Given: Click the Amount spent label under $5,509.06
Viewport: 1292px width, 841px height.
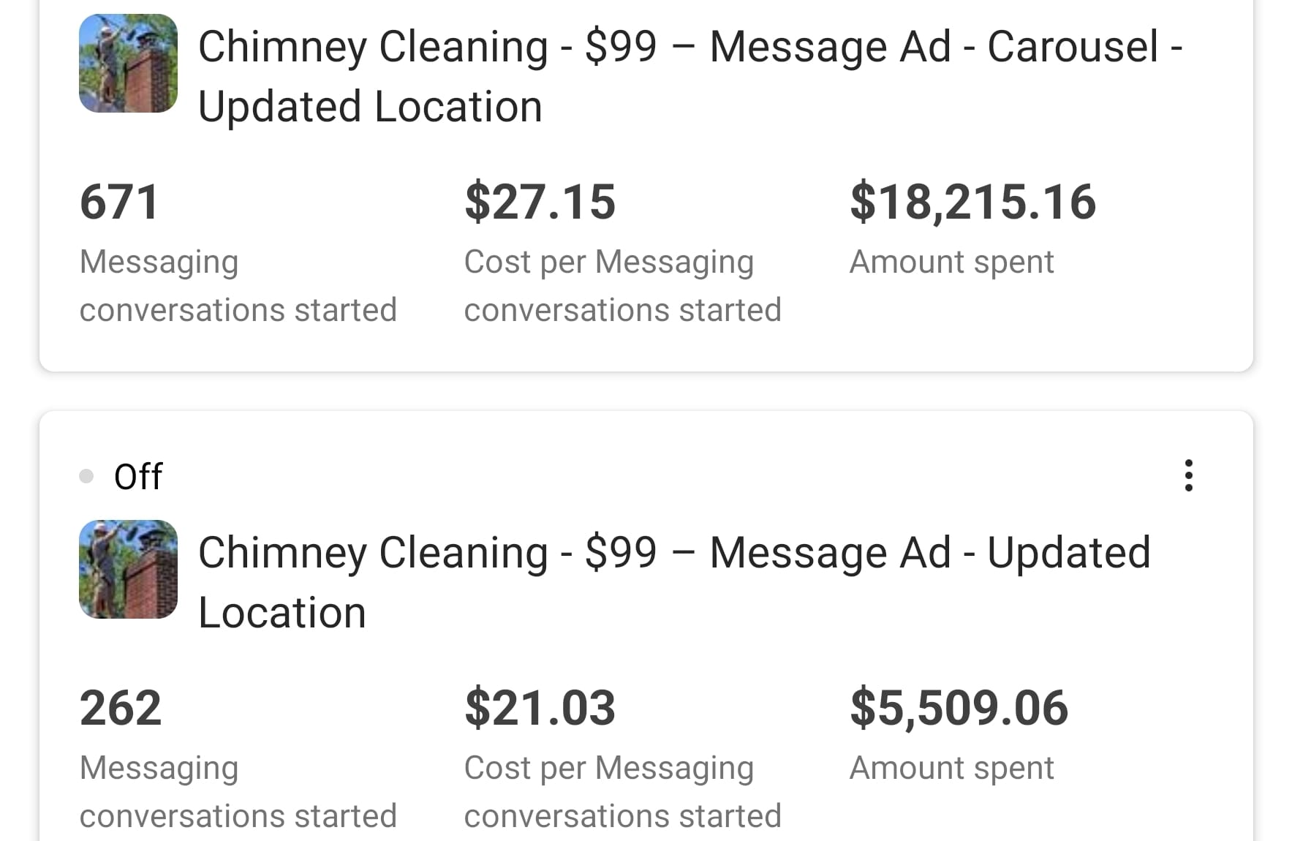Looking at the screenshot, I should tap(951, 768).
